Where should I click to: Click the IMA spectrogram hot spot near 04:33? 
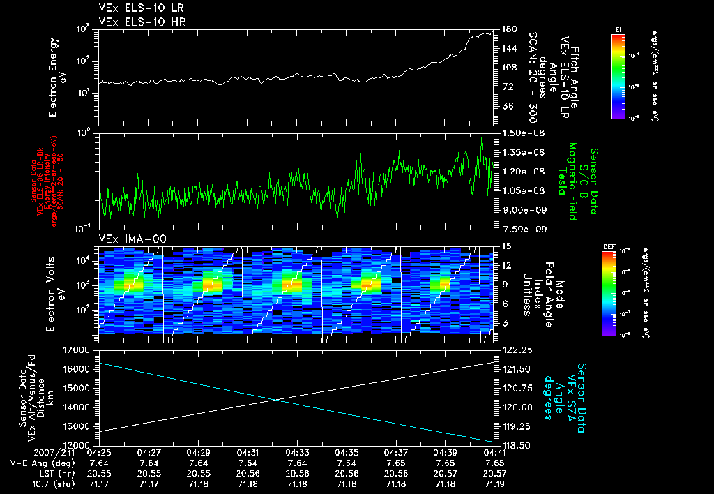coord(291,285)
